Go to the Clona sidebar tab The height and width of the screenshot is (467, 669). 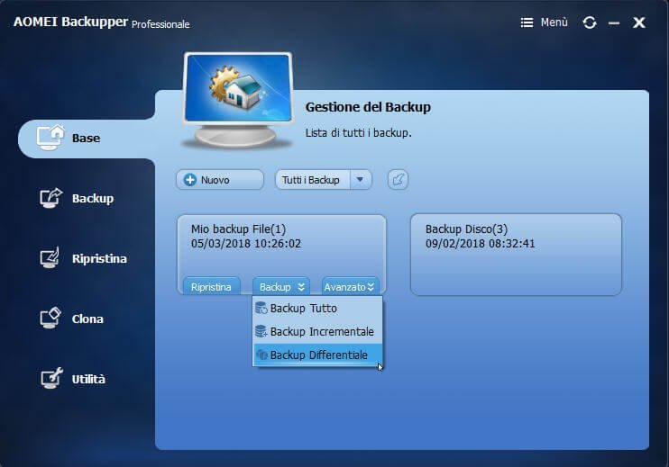pos(72,319)
